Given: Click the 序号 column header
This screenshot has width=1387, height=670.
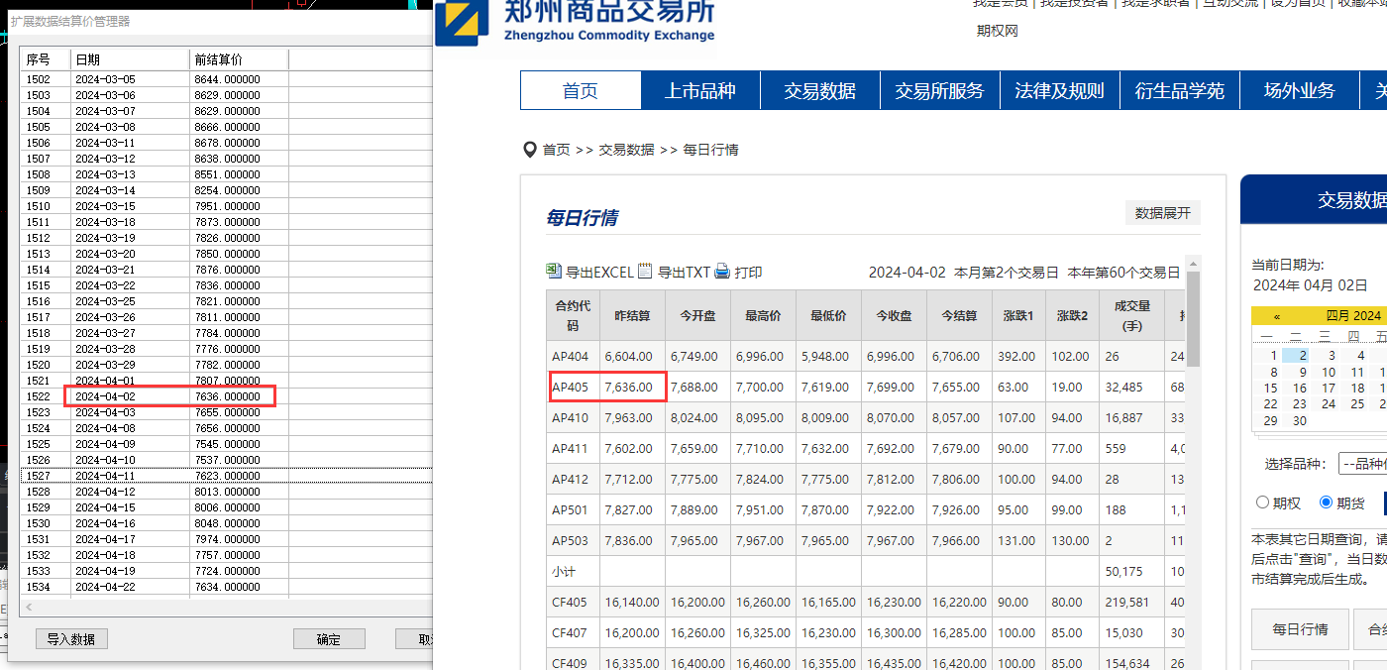Looking at the screenshot, I should (x=47, y=59).
